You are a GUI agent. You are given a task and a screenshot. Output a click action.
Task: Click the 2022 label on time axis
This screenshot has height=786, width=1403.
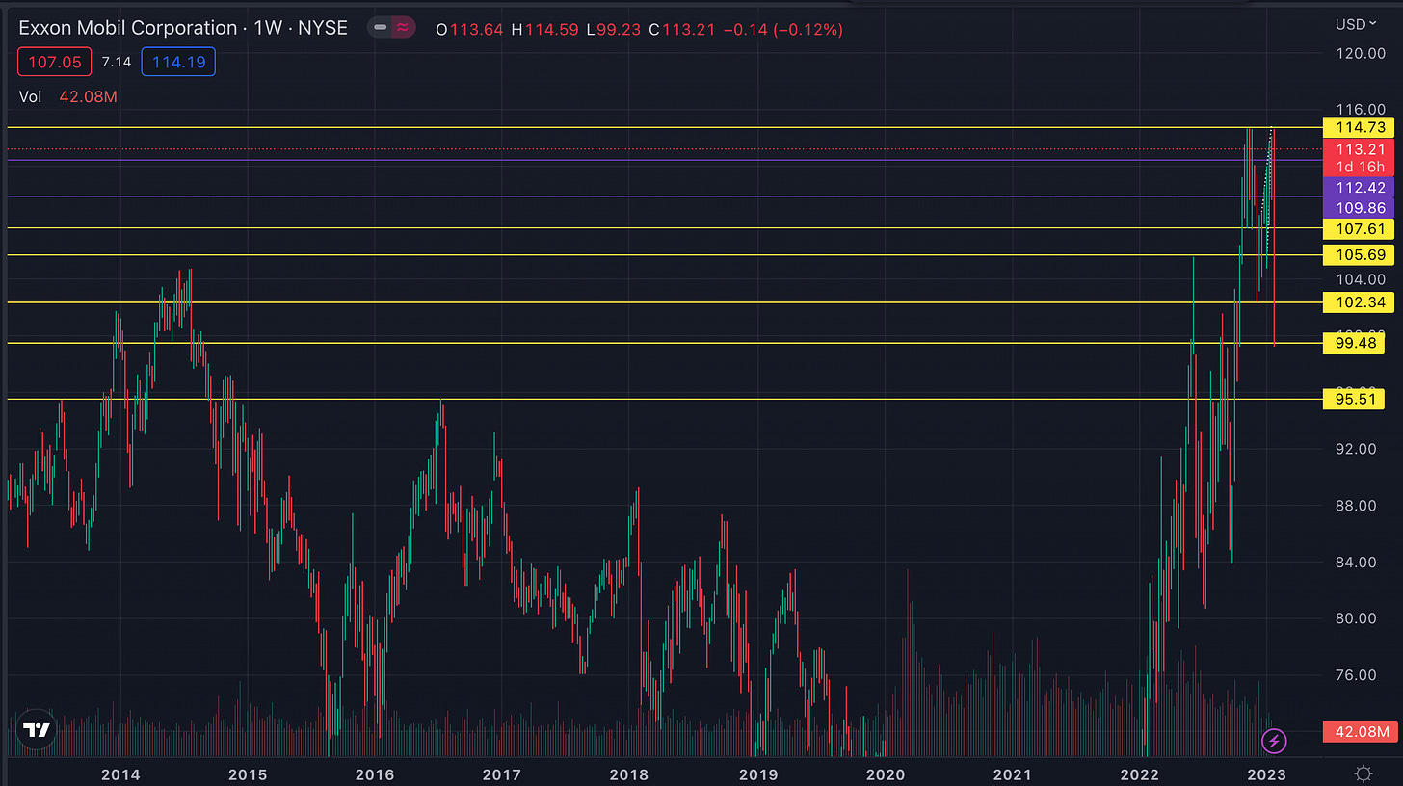1141,773
